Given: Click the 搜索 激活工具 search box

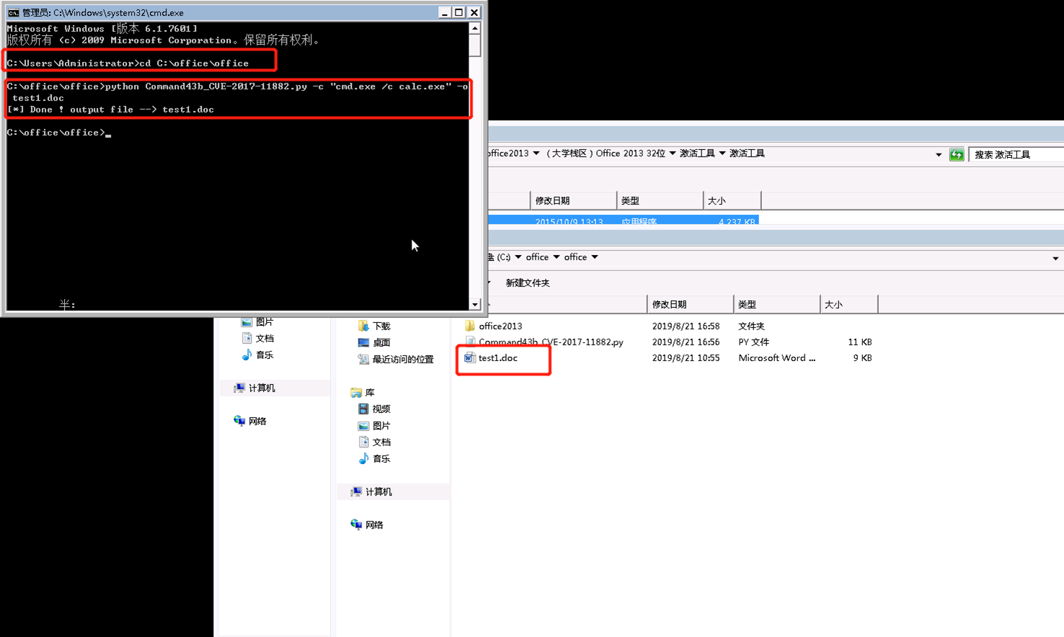Looking at the screenshot, I should click(x=1016, y=155).
